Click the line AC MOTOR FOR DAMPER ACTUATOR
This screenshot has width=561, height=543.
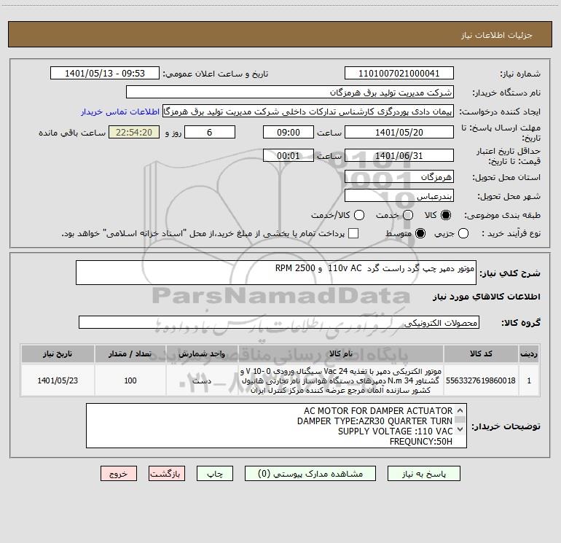378,410
